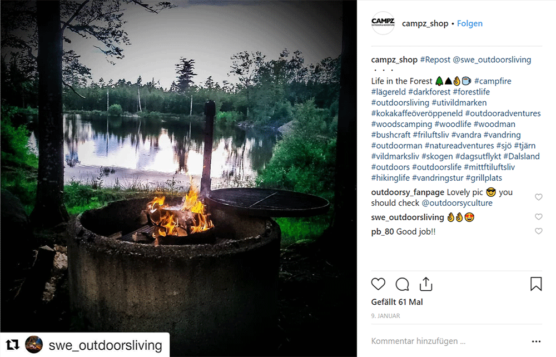
Task: Click the Kommentar hinzufügen input field
Action: coord(449,341)
